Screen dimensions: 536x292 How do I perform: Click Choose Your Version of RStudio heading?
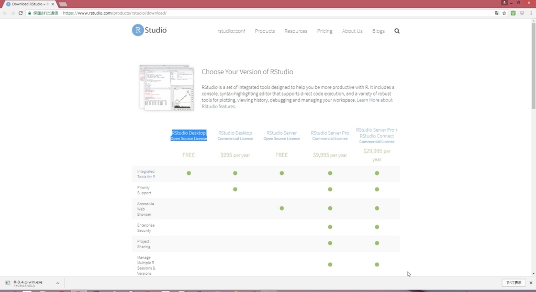247,72
